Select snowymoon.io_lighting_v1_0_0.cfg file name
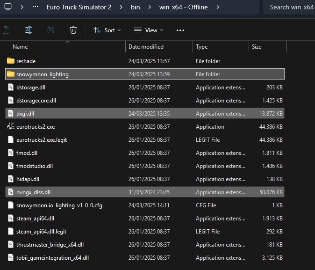Screen dimensions: 315x270 pyautogui.click(x=59, y=205)
